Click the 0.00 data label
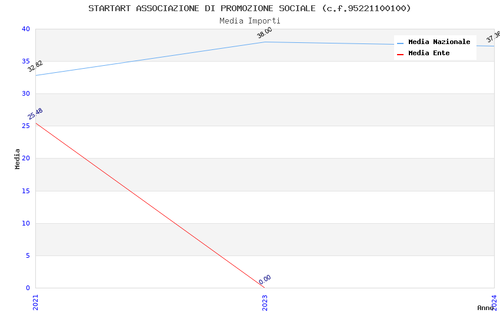Image resolution: width=500 pixels, height=323 pixels. pyautogui.click(x=265, y=280)
